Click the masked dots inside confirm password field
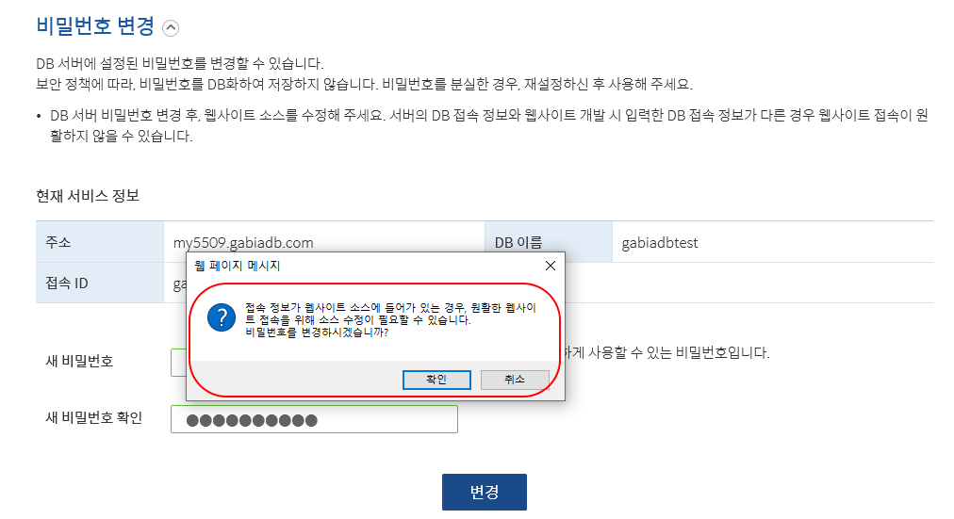954x519 pixels. point(252,420)
